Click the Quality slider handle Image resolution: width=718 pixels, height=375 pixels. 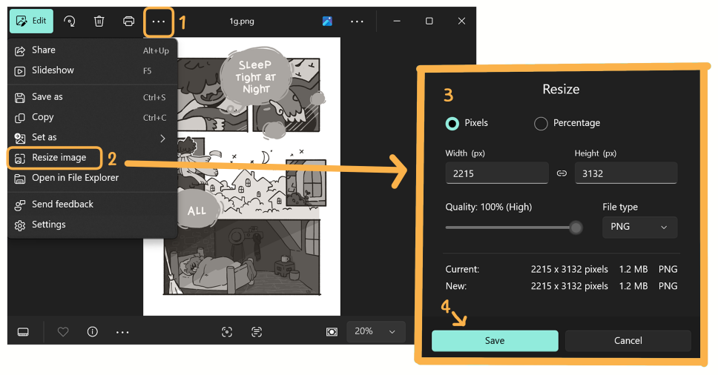point(576,228)
